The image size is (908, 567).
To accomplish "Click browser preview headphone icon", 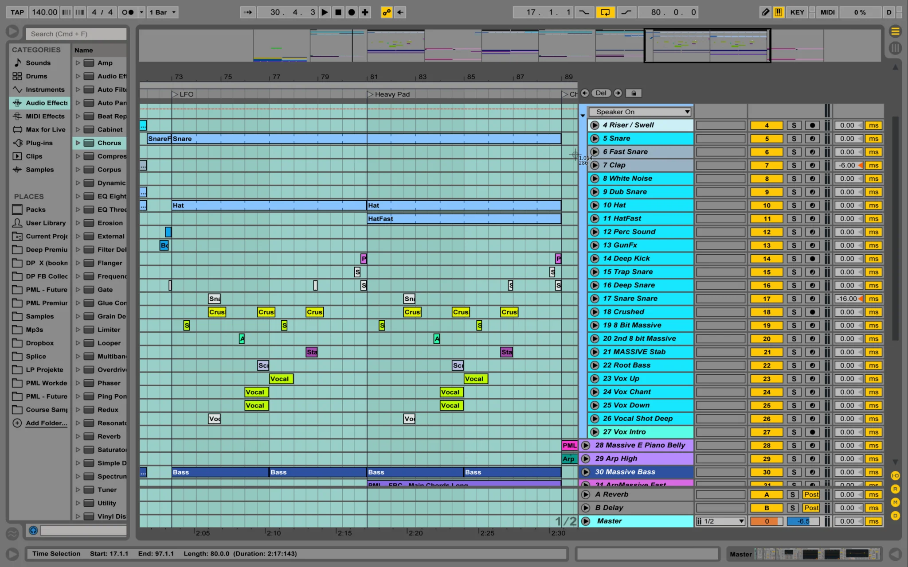I will [33, 530].
